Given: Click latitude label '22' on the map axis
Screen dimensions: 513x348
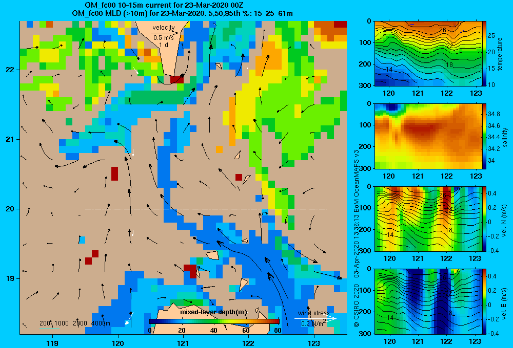Looking at the screenshot, I should [10, 70].
